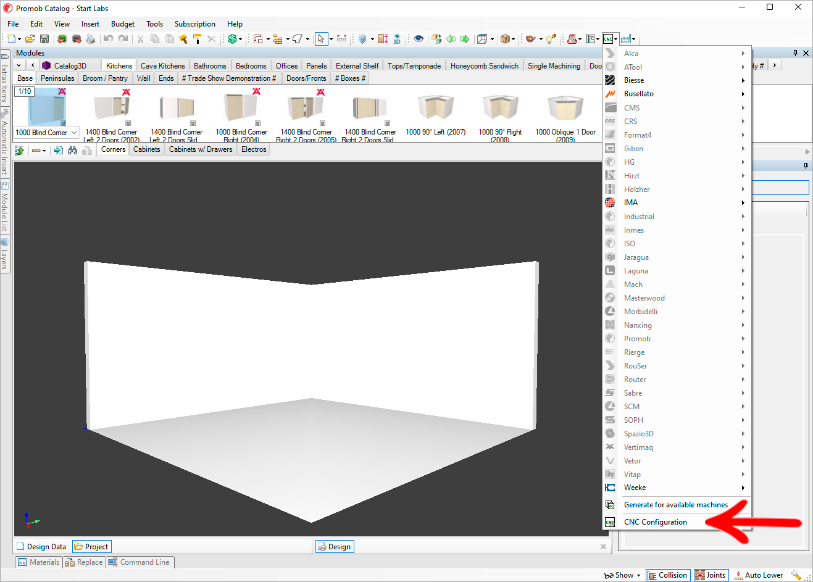The image size is (813, 582).
Task: Click the New document toolbar icon
Action: coord(11,39)
